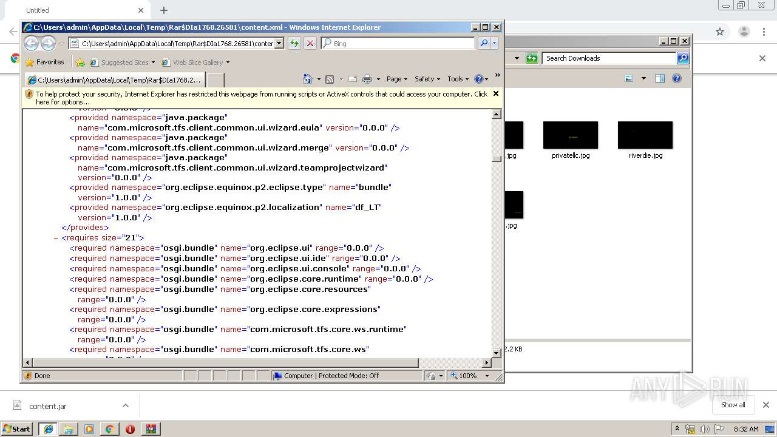777x437 pixels.
Task: Open address bar history dropdown
Action: (279, 43)
